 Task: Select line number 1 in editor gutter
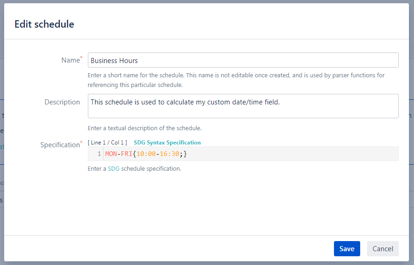click(99, 154)
